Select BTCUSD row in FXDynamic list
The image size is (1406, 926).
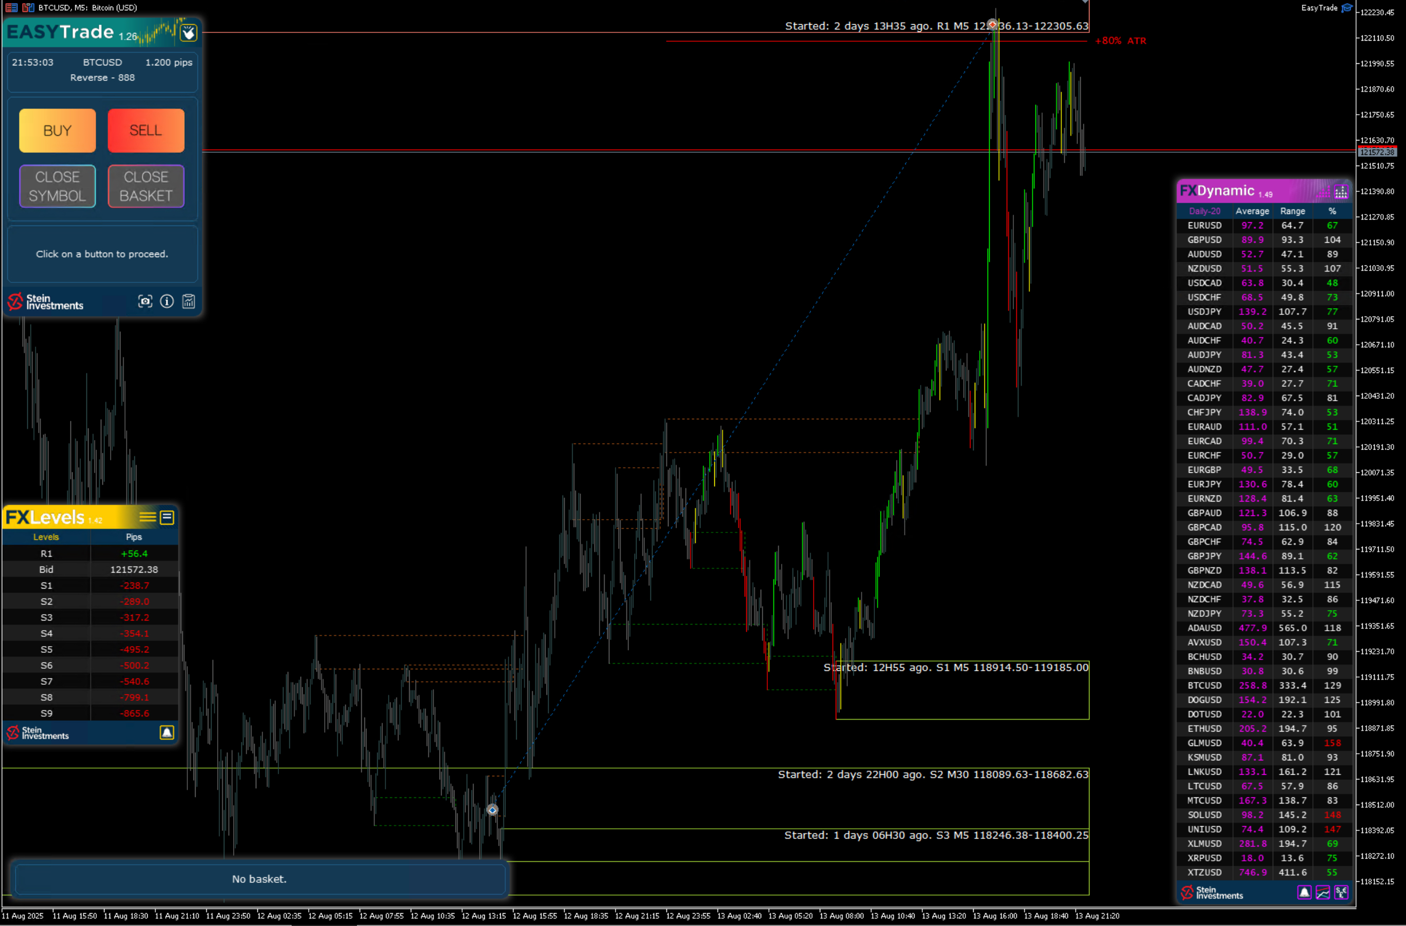click(1204, 685)
